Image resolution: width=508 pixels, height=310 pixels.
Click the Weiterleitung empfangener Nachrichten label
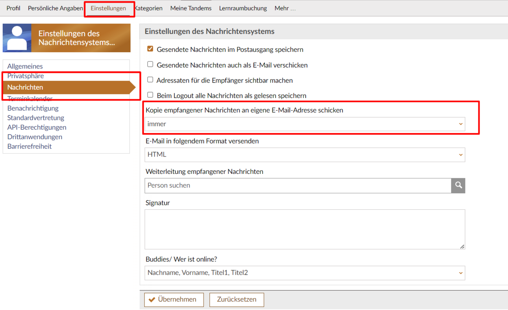tap(204, 172)
